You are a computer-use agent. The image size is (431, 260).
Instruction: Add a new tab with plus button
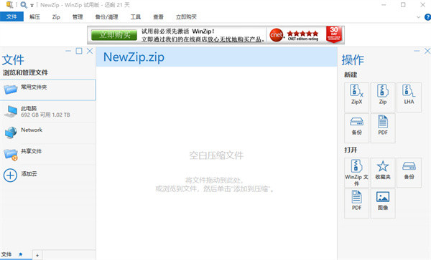tap(37, 255)
